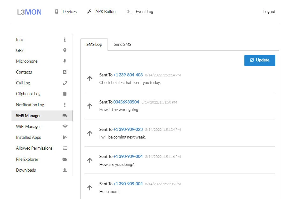The height and width of the screenshot is (199, 298).
Task: Click the Call Log phone icon
Action: coord(65,83)
